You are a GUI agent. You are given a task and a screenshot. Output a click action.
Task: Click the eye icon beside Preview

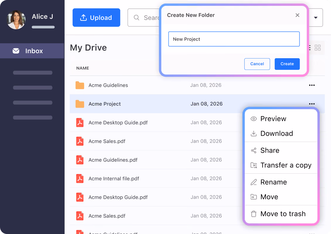coord(254,119)
